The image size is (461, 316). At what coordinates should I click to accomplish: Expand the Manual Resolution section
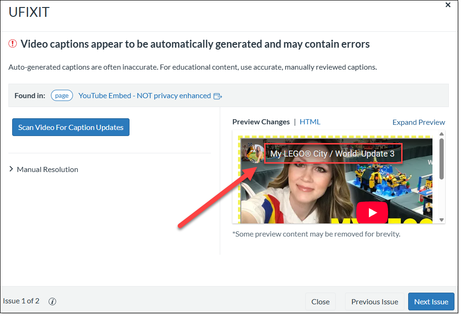(43, 170)
